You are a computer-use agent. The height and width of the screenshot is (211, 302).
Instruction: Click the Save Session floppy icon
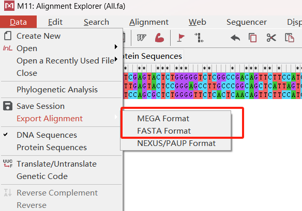[8, 106]
